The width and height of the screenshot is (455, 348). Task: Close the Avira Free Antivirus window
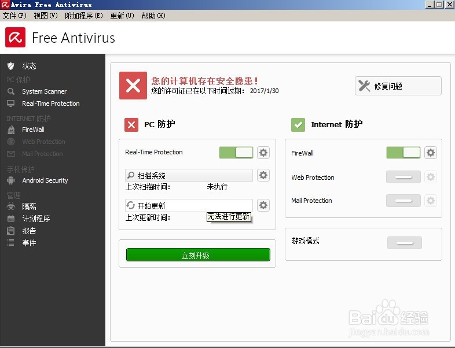[x=449, y=5]
